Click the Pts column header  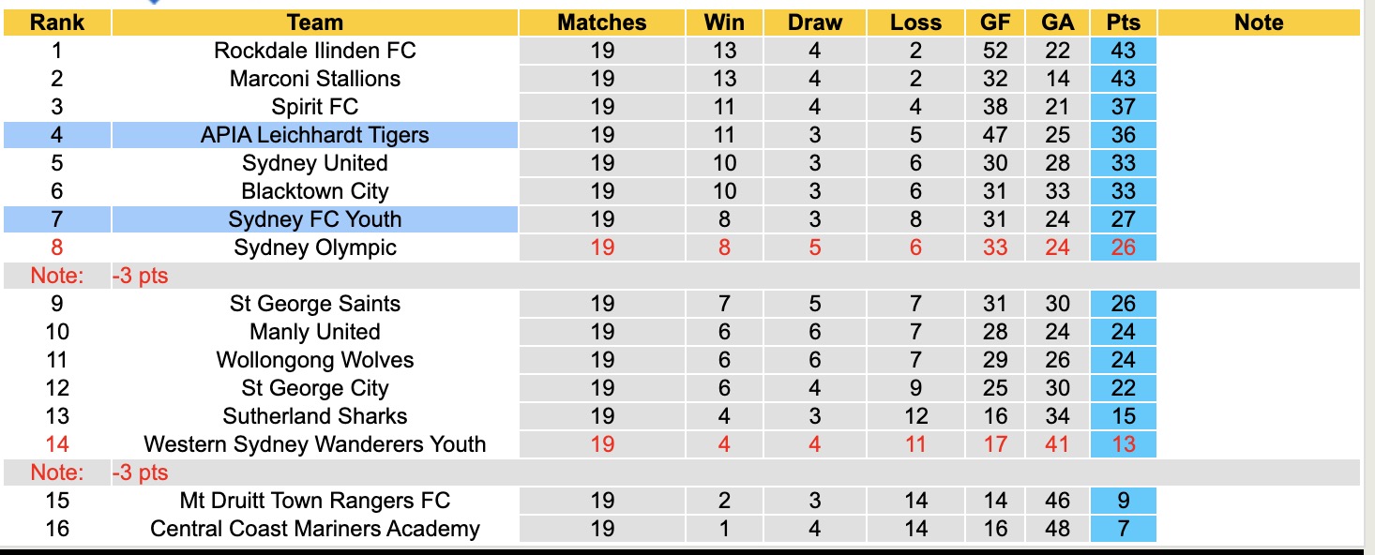coord(1123,22)
